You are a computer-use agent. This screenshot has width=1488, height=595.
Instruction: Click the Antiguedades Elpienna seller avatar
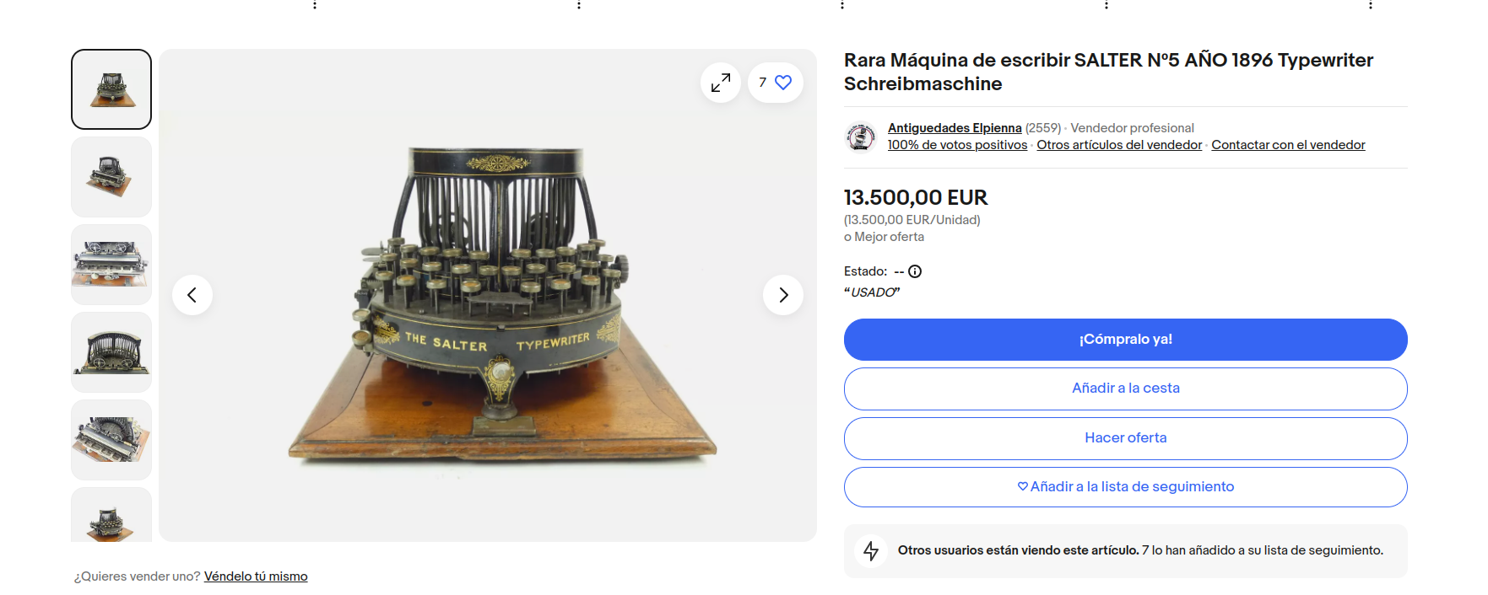[x=861, y=137]
